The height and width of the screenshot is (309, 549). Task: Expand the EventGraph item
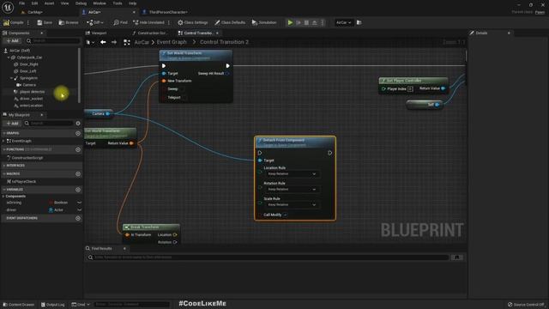[x=3, y=141]
